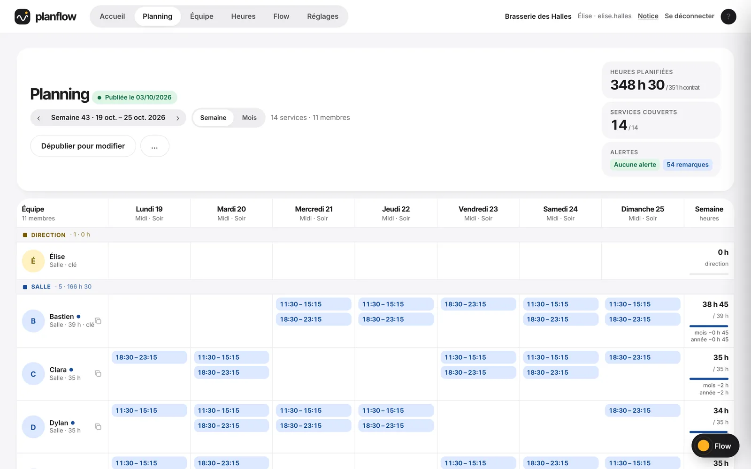The image size is (751, 469).
Task: Open the Semaine 43 week selector
Action: point(108,118)
